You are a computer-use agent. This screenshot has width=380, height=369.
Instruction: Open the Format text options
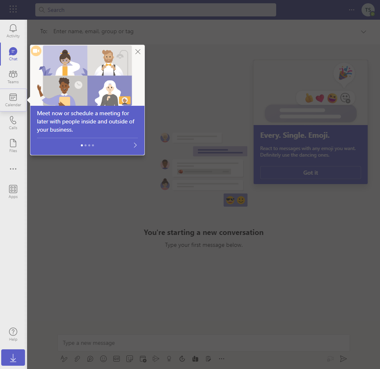pos(64,359)
